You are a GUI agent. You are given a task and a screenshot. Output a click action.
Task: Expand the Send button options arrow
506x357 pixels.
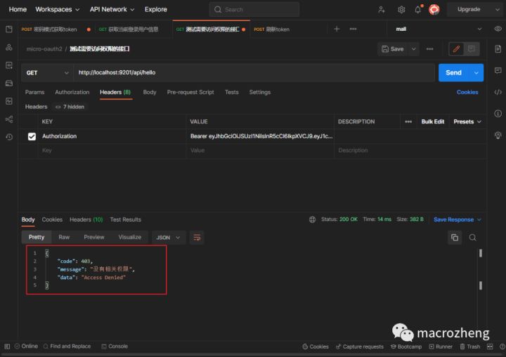pos(476,73)
